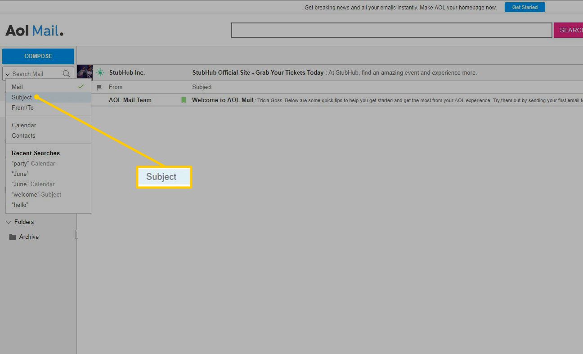The width and height of the screenshot is (583, 354).
Task: Click the COMPOSE button
Action: [x=38, y=56]
